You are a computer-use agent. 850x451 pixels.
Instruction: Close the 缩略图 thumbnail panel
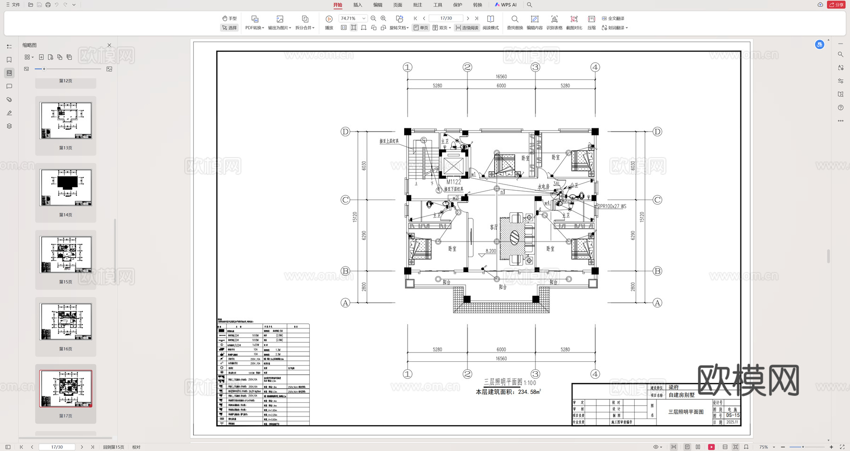pos(110,45)
